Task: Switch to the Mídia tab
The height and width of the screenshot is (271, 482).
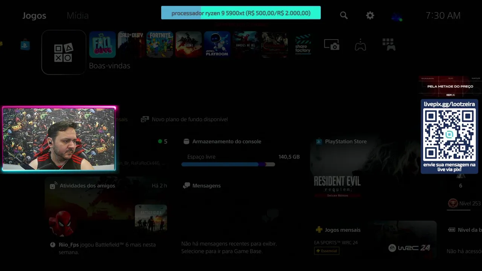Action: tap(78, 15)
